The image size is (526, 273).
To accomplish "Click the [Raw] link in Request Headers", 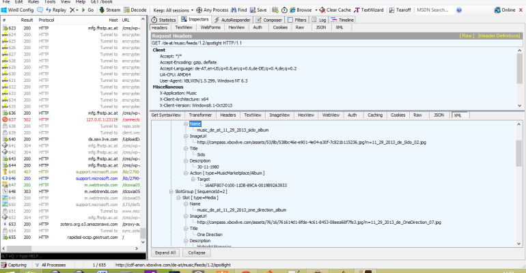I will click(467, 35).
